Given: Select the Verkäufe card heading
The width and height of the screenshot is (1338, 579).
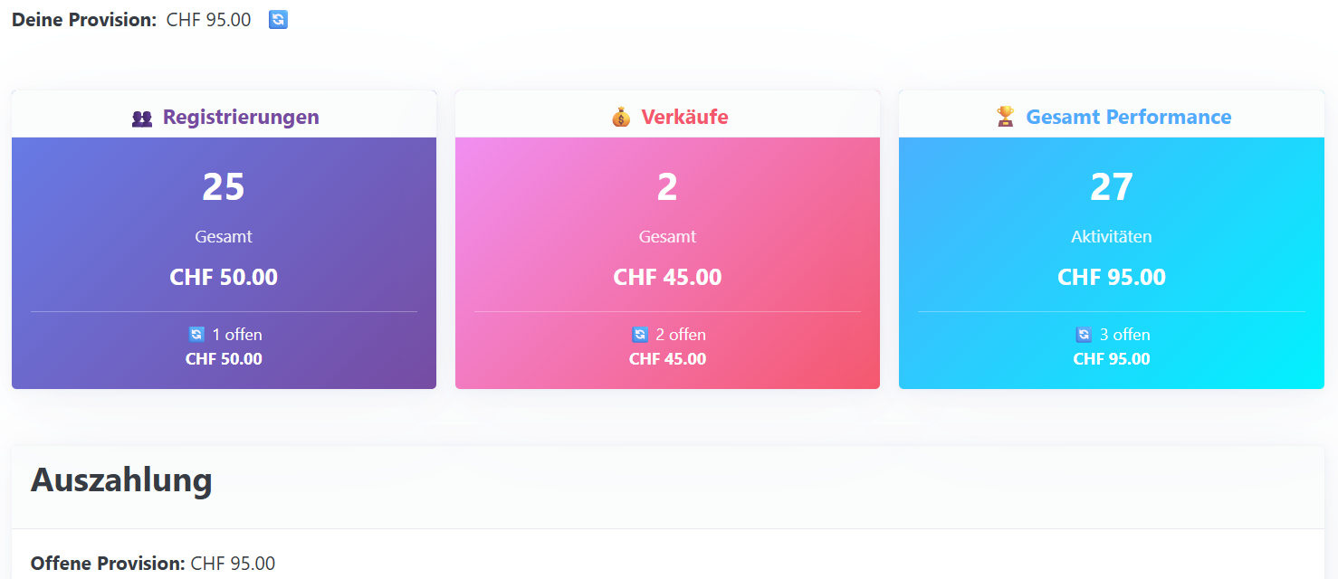Looking at the screenshot, I should 684,118.
